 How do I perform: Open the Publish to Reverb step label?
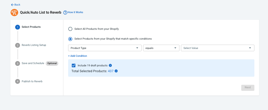32,81
